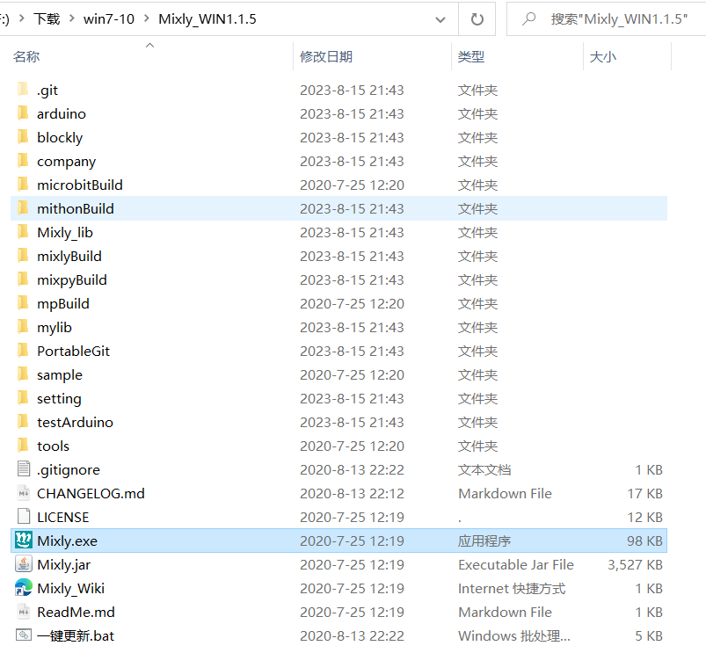
Task: Click the Internet 快捷方式 type cell
Action: tap(512, 588)
